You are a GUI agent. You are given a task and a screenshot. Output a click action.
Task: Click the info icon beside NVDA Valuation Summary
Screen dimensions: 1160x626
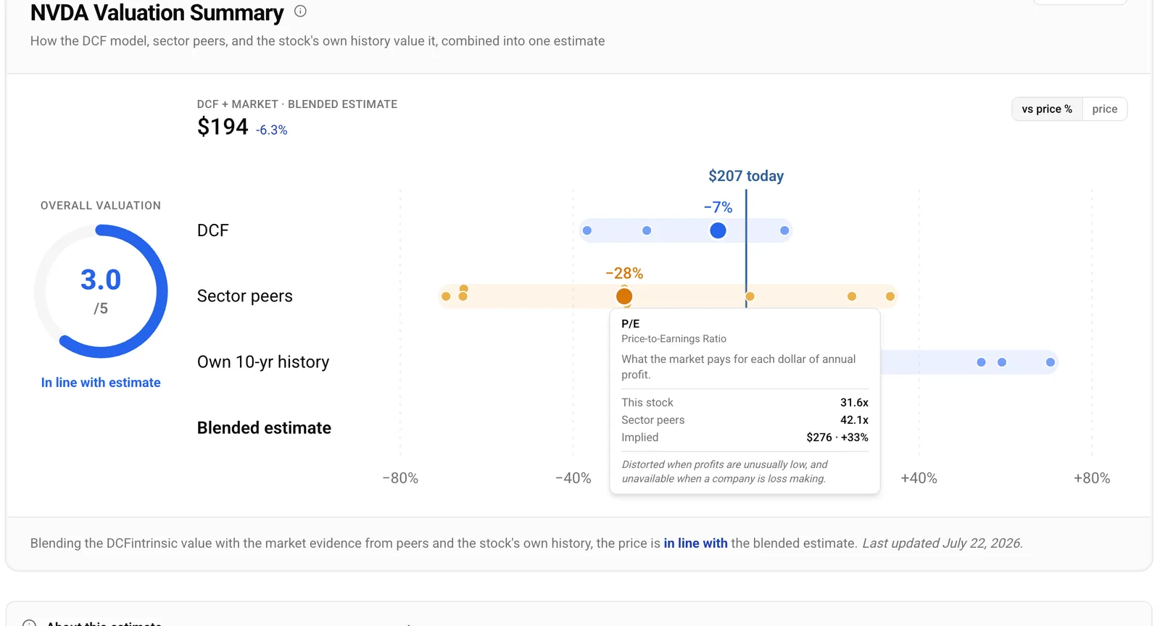pos(300,11)
